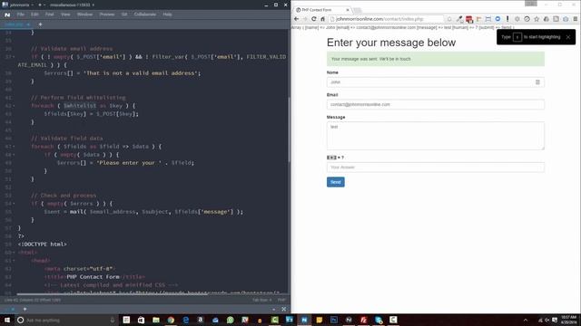Collapse the head tag fold arrow on line 61
Image resolution: width=581 pixels, height=326 pixels.
point(15,261)
